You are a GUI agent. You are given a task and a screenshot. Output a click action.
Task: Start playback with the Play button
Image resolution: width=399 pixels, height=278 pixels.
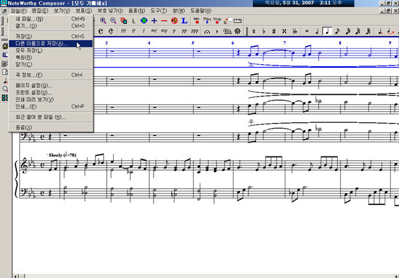point(207,21)
